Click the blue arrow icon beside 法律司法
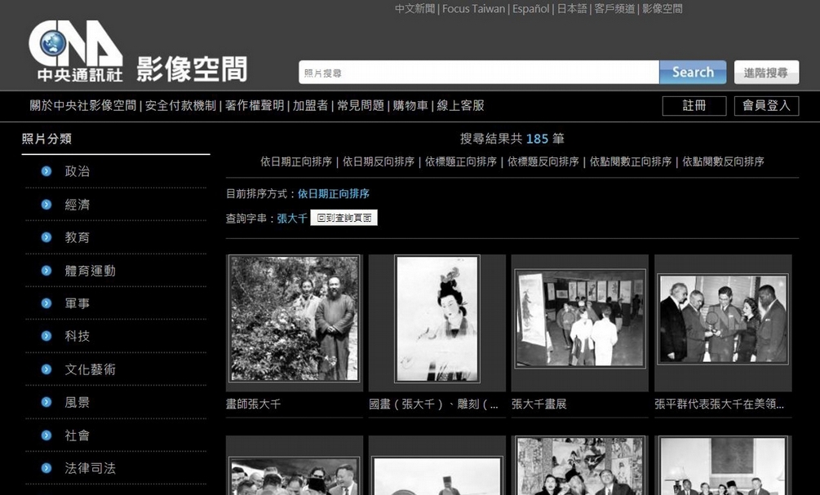Viewport: 820px width, 495px height. click(47, 468)
